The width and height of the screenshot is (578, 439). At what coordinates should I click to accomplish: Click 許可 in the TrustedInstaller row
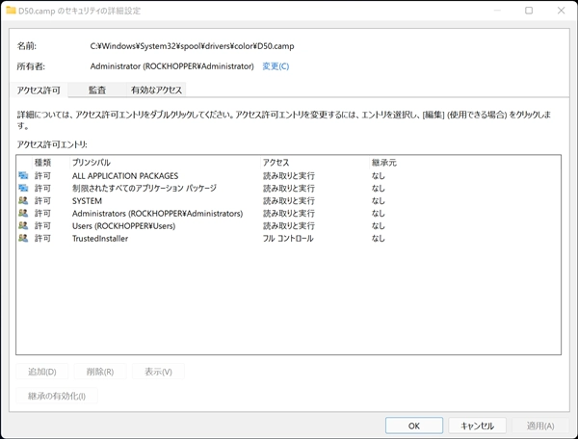42,239
